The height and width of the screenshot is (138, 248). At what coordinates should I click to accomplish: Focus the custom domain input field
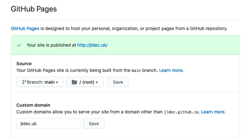[49, 123]
